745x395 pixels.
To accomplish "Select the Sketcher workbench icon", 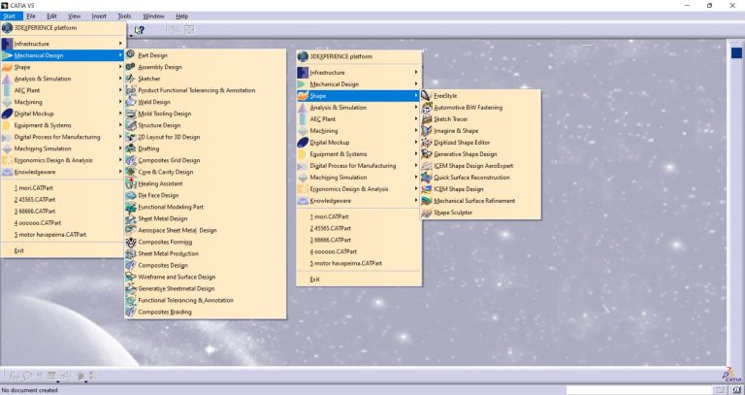I will click(131, 79).
